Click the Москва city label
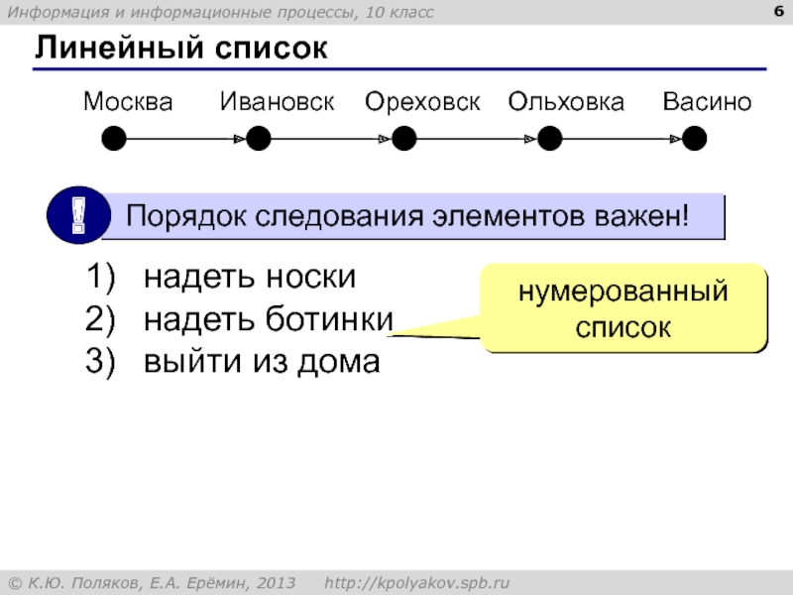The image size is (793, 595). coord(127,102)
